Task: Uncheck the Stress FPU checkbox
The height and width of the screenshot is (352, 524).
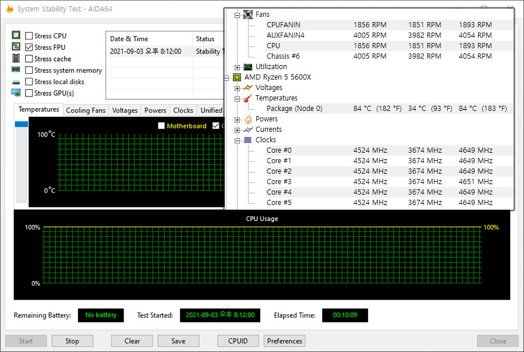Action: (29, 47)
